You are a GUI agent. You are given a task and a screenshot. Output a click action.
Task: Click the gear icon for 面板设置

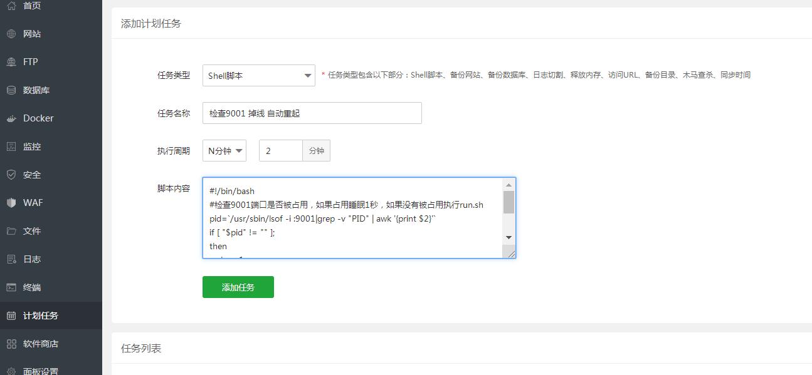click(11, 371)
